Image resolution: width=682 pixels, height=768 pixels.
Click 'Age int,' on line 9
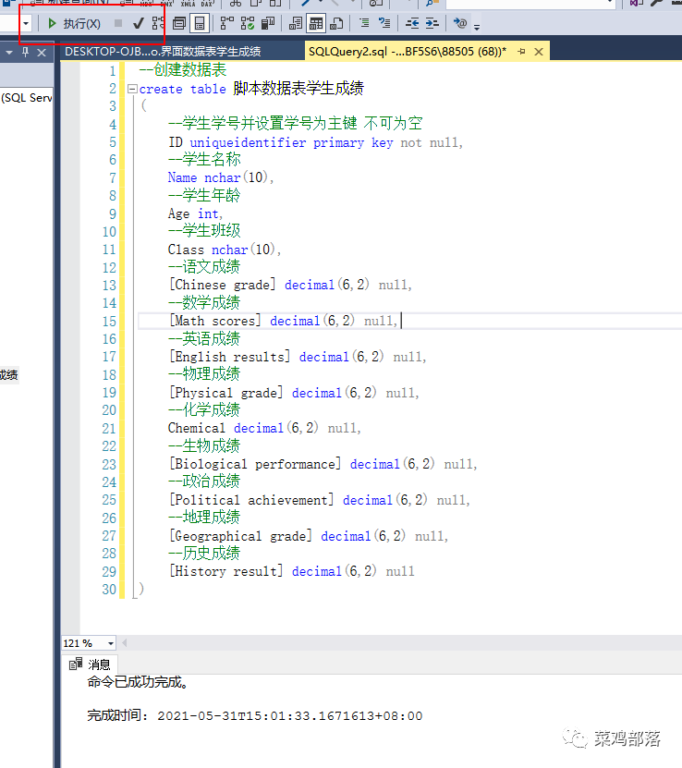click(195, 213)
